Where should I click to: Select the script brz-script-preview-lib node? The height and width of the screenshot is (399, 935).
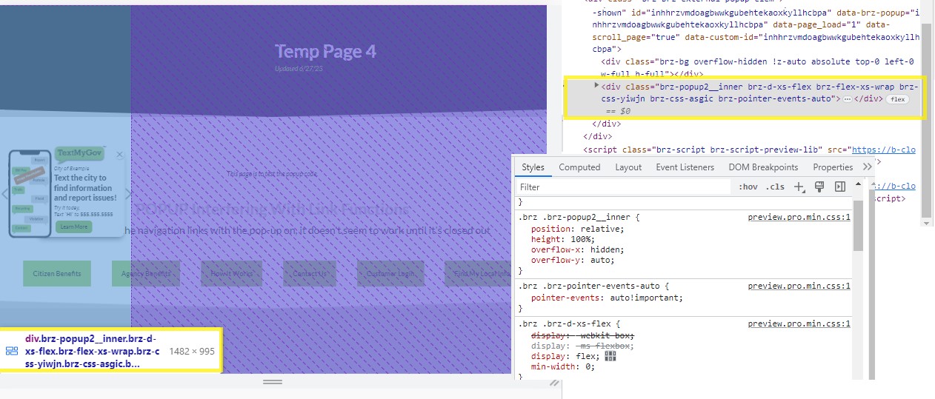pyautogui.click(x=750, y=150)
